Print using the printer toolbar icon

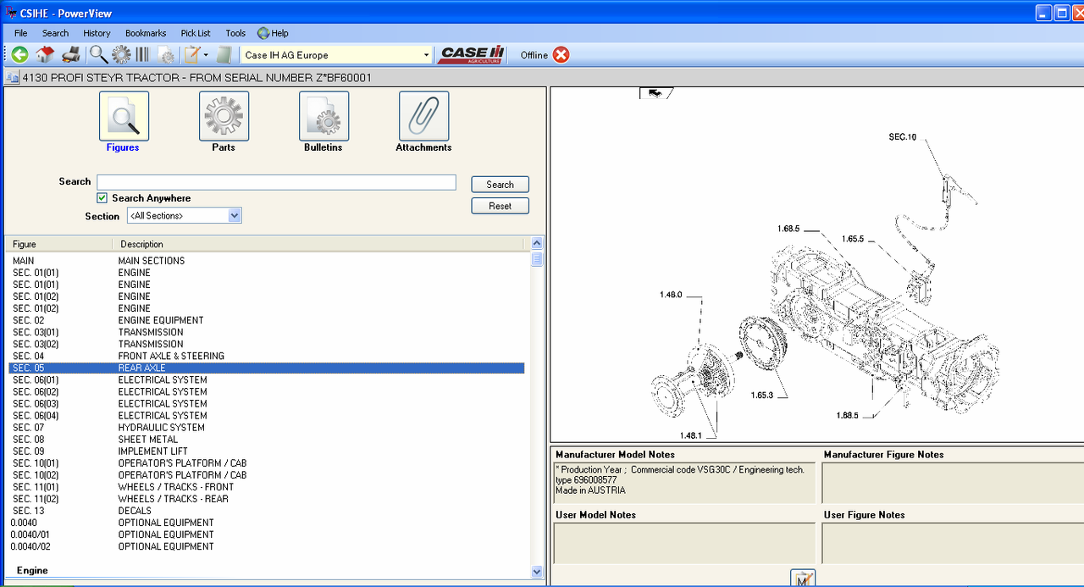click(x=71, y=55)
